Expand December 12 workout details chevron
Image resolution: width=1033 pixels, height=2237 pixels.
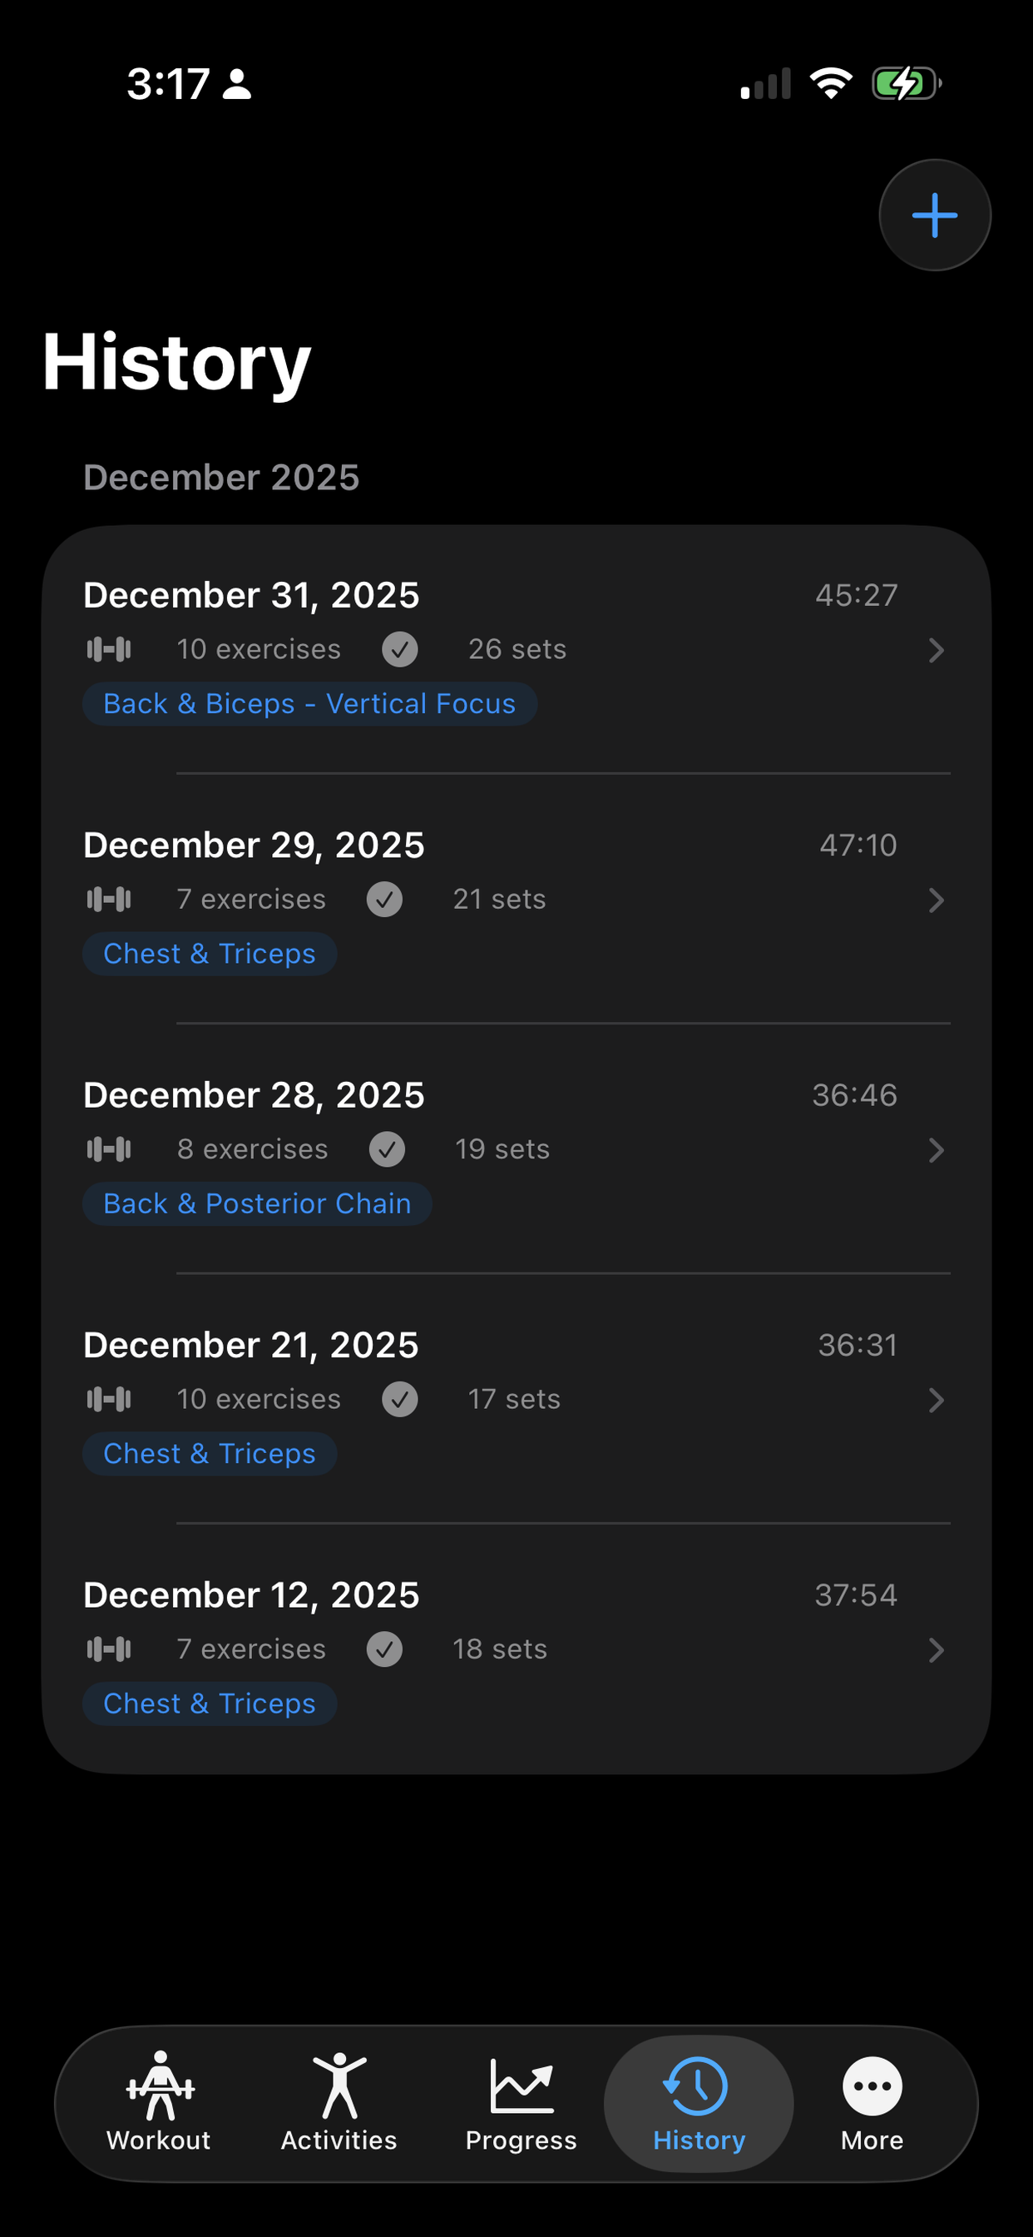(x=936, y=1650)
